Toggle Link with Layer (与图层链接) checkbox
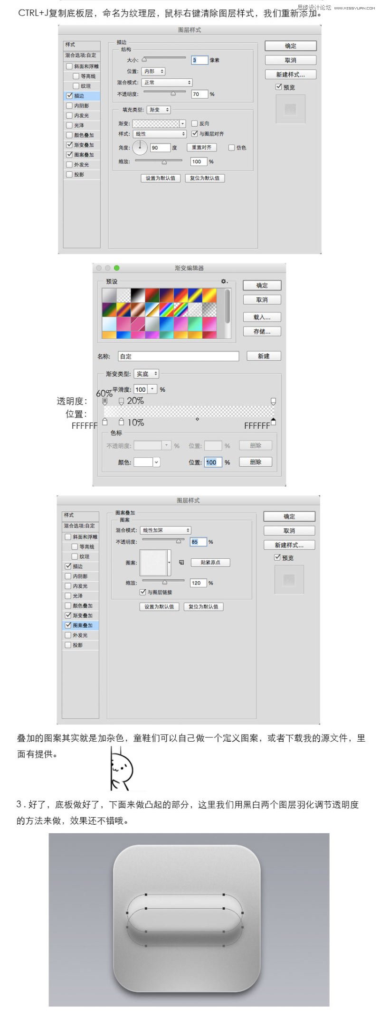The image size is (380, 1017). [x=142, y=592]
